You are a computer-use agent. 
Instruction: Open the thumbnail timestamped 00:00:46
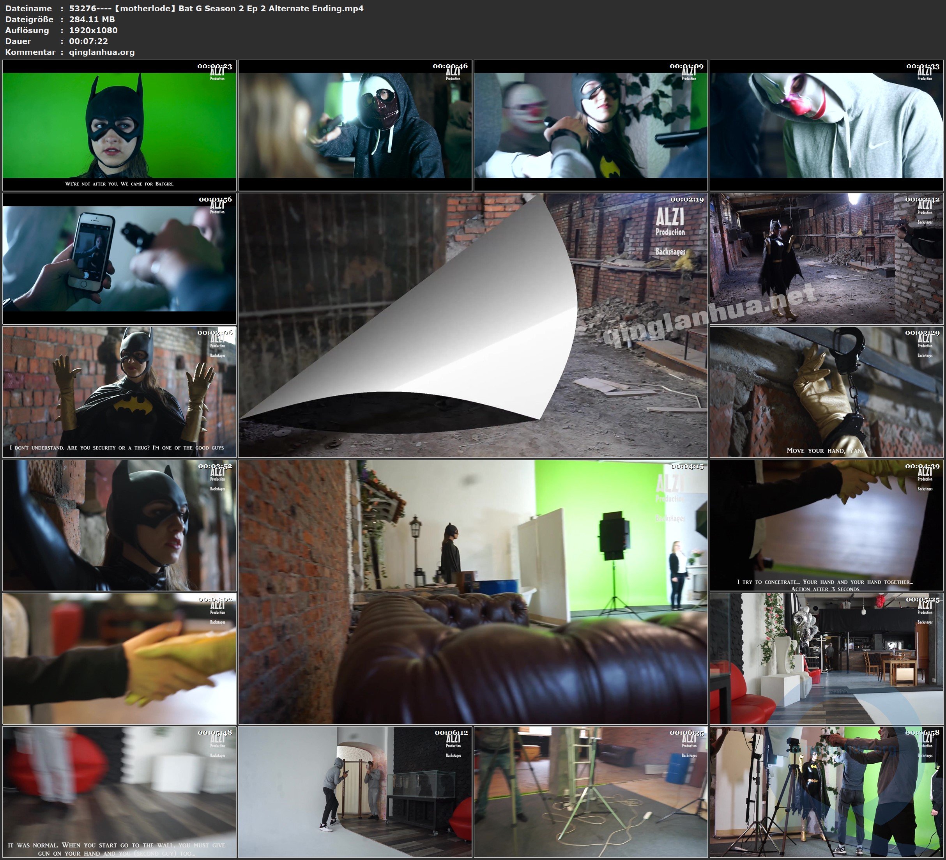point(355,126)
